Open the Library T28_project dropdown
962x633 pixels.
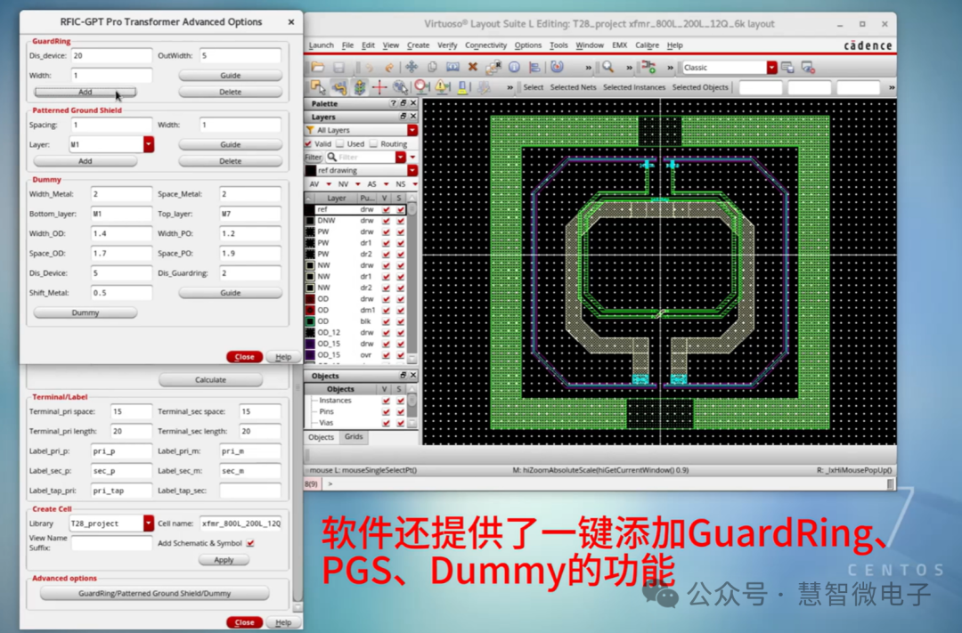[x=149, y=523]
